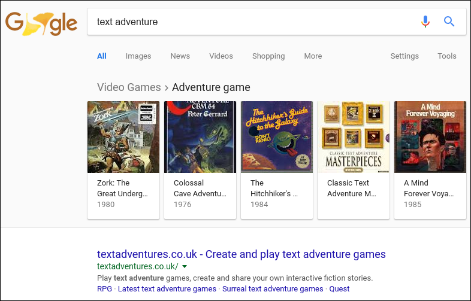Switch to the Images tab

[x=138, y=56]
